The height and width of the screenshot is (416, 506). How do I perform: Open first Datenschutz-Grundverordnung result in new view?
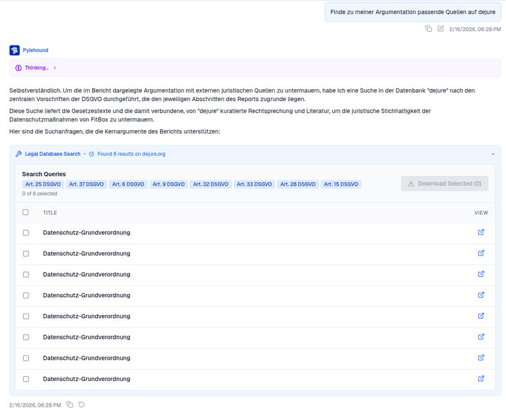[x=481, y=232]
